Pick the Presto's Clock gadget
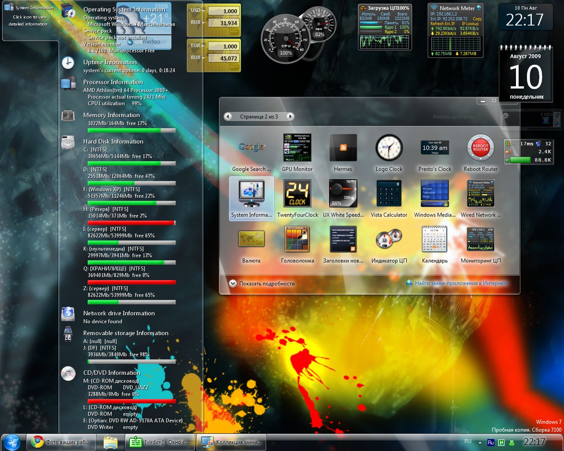564x451 pixels. (x=435, y=148)
